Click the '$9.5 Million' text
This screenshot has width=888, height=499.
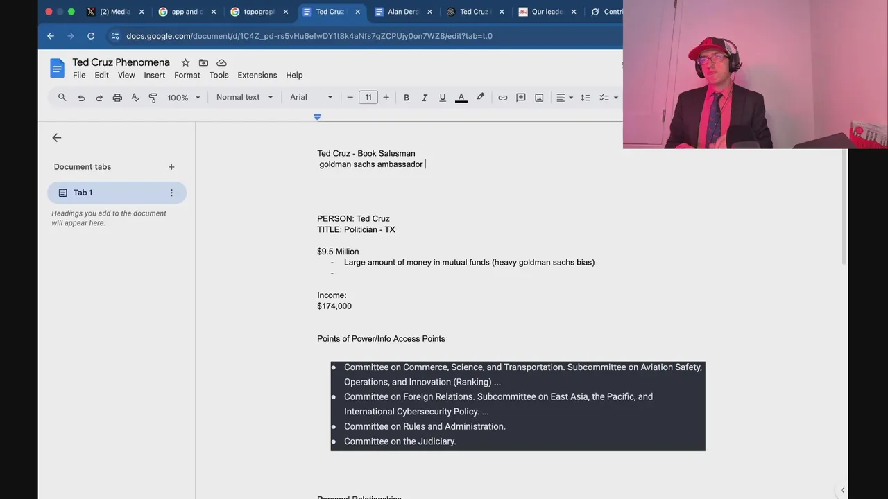click(338, 252)
